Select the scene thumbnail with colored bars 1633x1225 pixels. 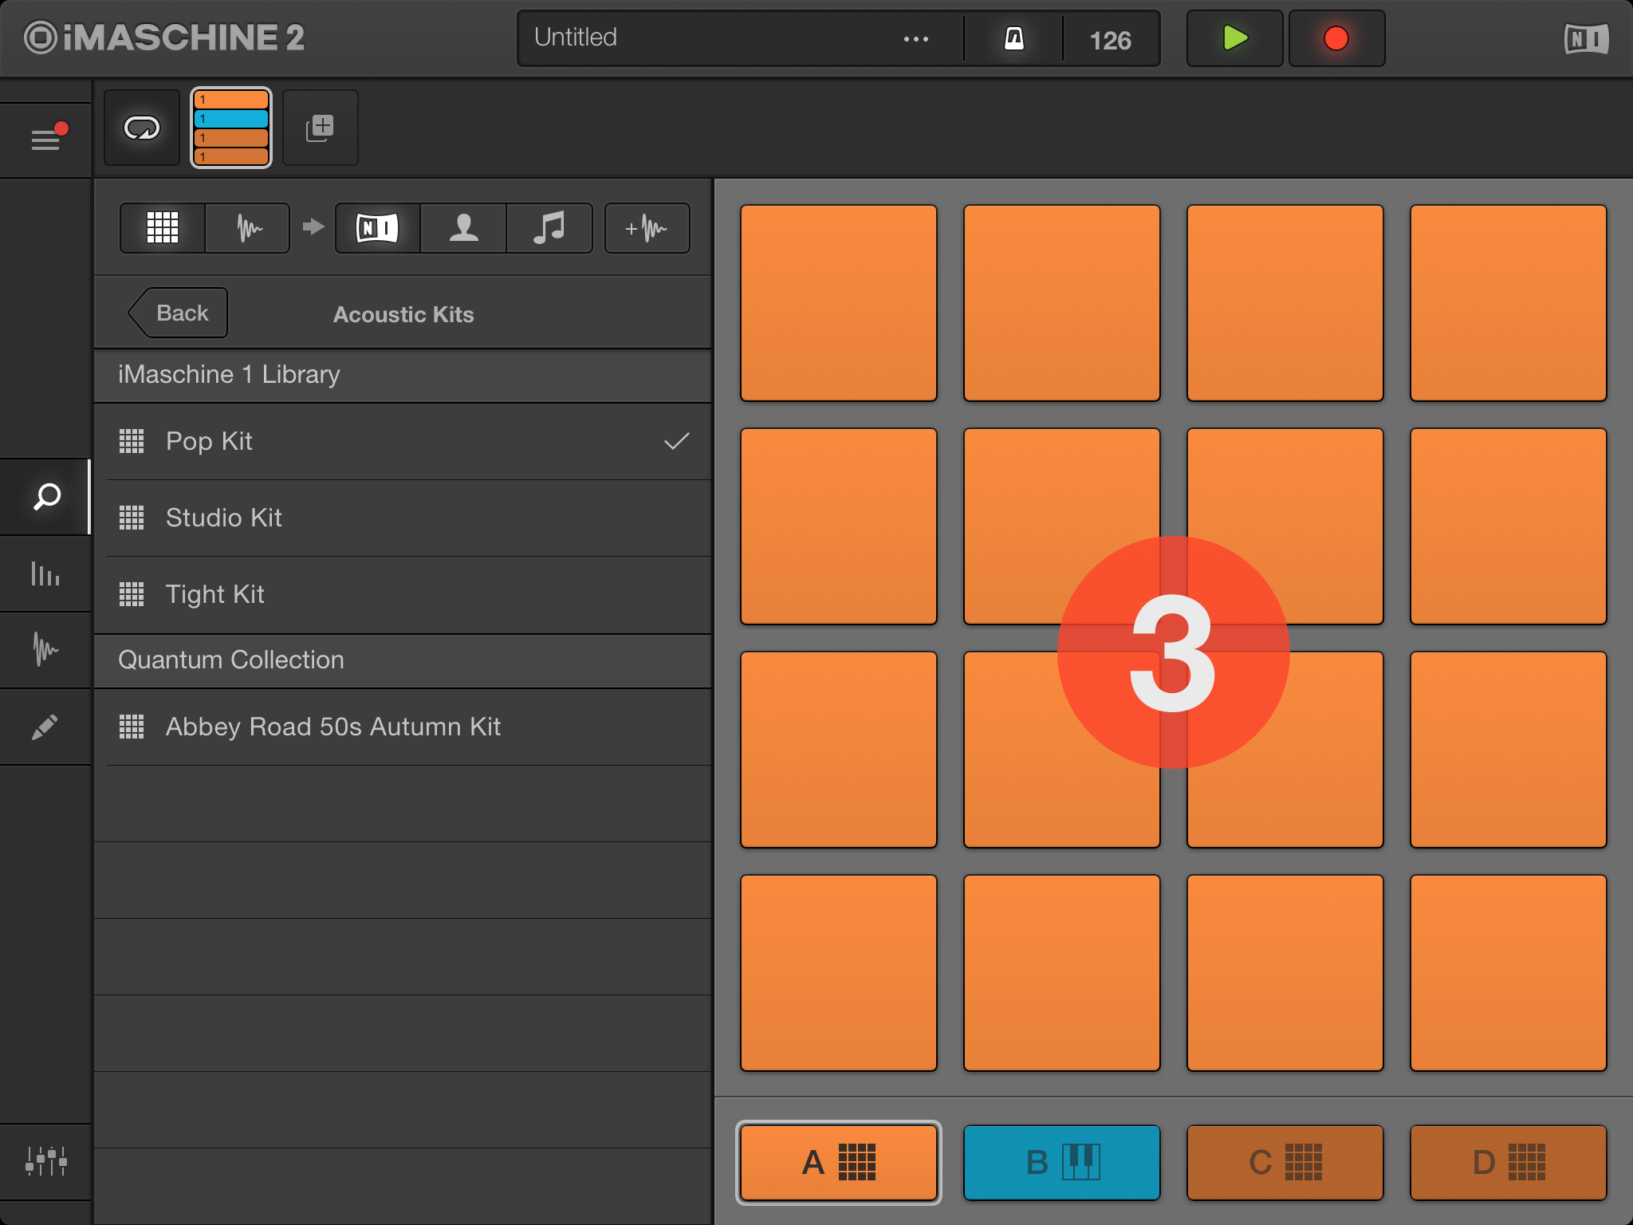[x=231, y=128]
